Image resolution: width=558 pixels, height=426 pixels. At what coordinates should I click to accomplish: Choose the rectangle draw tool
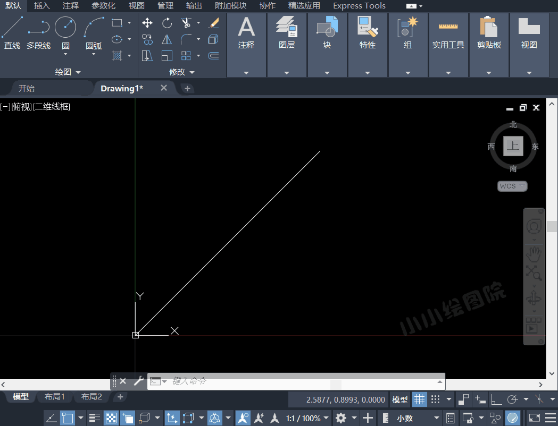pos(116,23)
